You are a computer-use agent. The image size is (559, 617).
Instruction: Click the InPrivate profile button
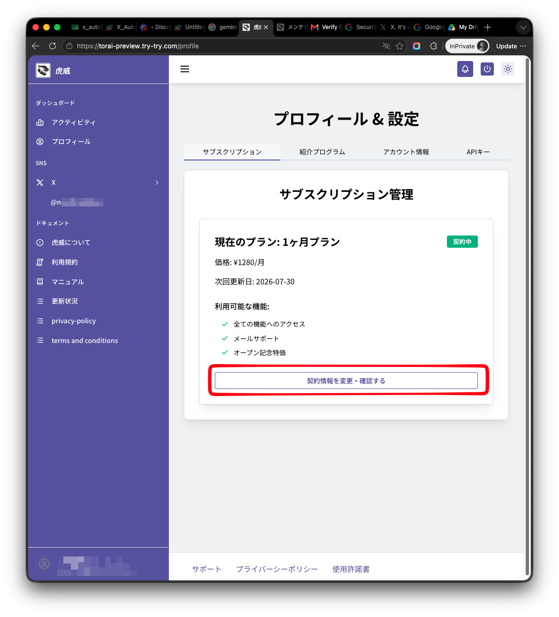467,46
